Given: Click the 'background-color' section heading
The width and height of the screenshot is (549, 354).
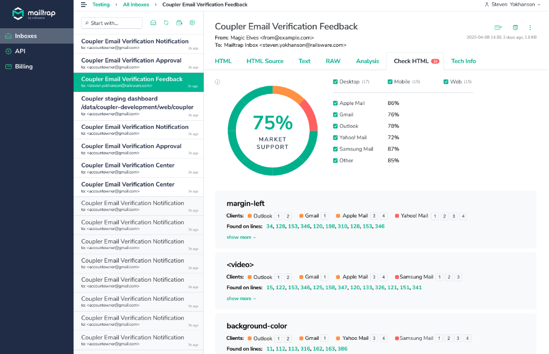Looking at the screenshot, I should [x=257, y=326].
